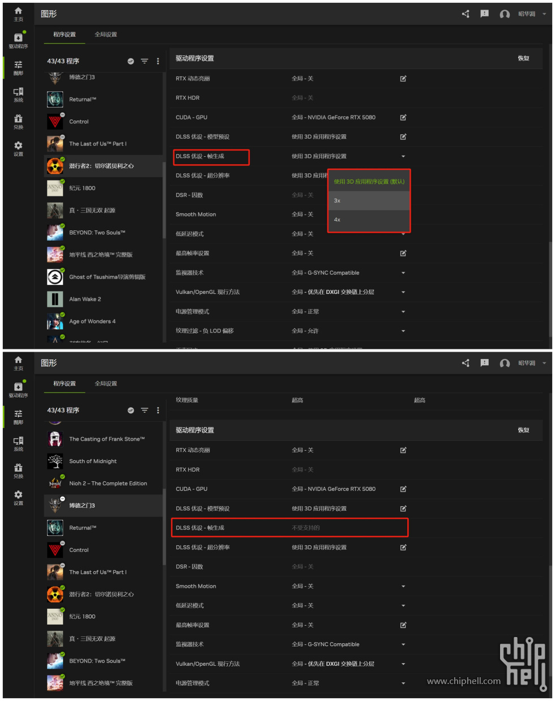Select 博德之门3 in lower window list
The image size is (555, 701).
tap(103, 506)
